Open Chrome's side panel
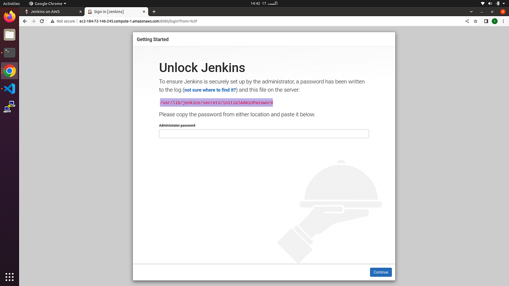The width and height of the screenshot is (509, 286). (x=485, y=21)
